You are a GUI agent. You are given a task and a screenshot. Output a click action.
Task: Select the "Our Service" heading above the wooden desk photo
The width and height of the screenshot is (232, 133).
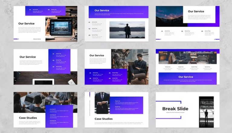pos(27,57)
